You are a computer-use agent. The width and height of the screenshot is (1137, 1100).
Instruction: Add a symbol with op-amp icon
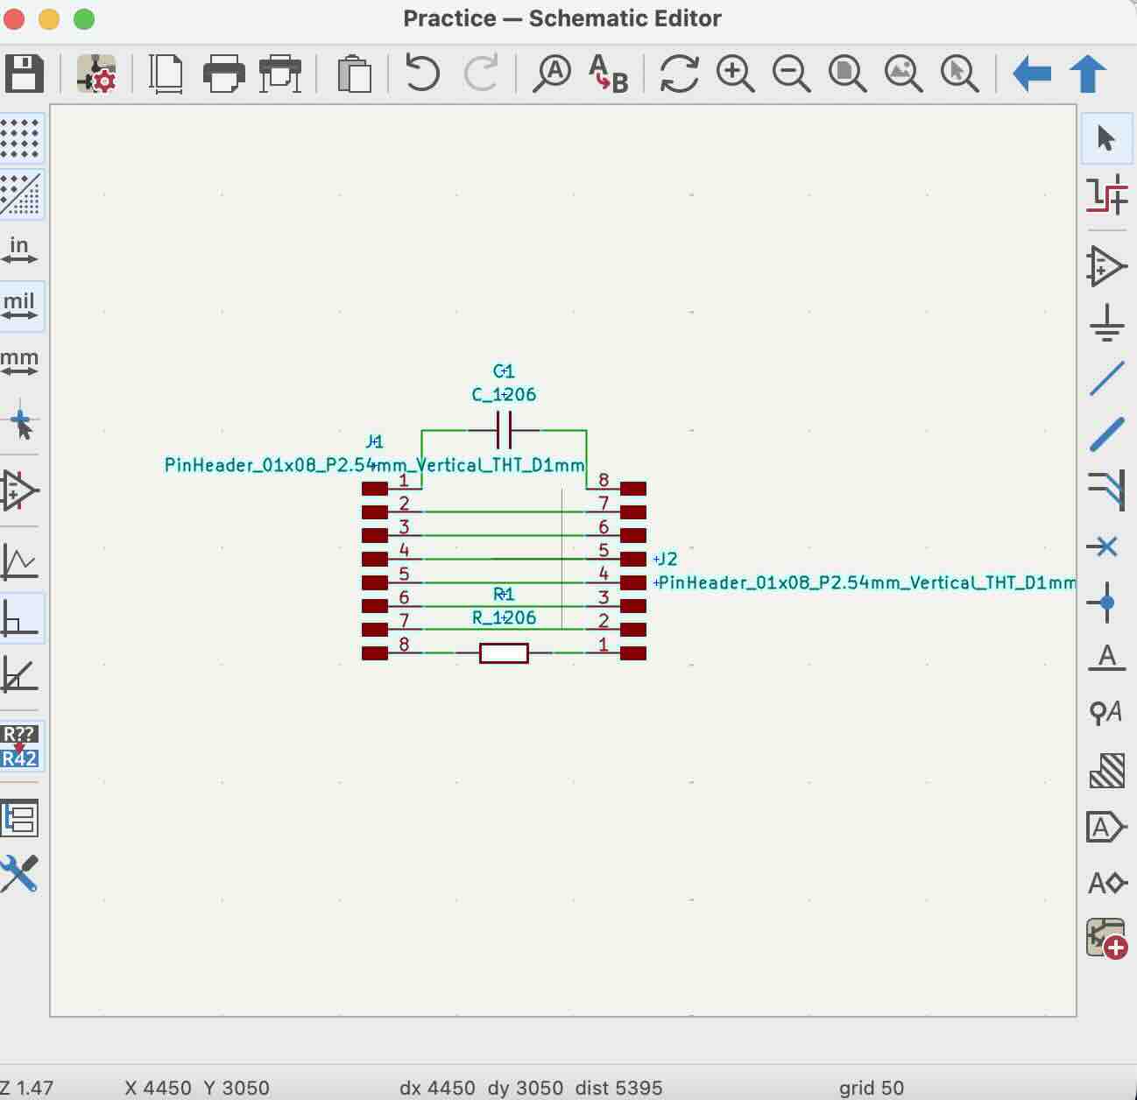coord(1107,266)
